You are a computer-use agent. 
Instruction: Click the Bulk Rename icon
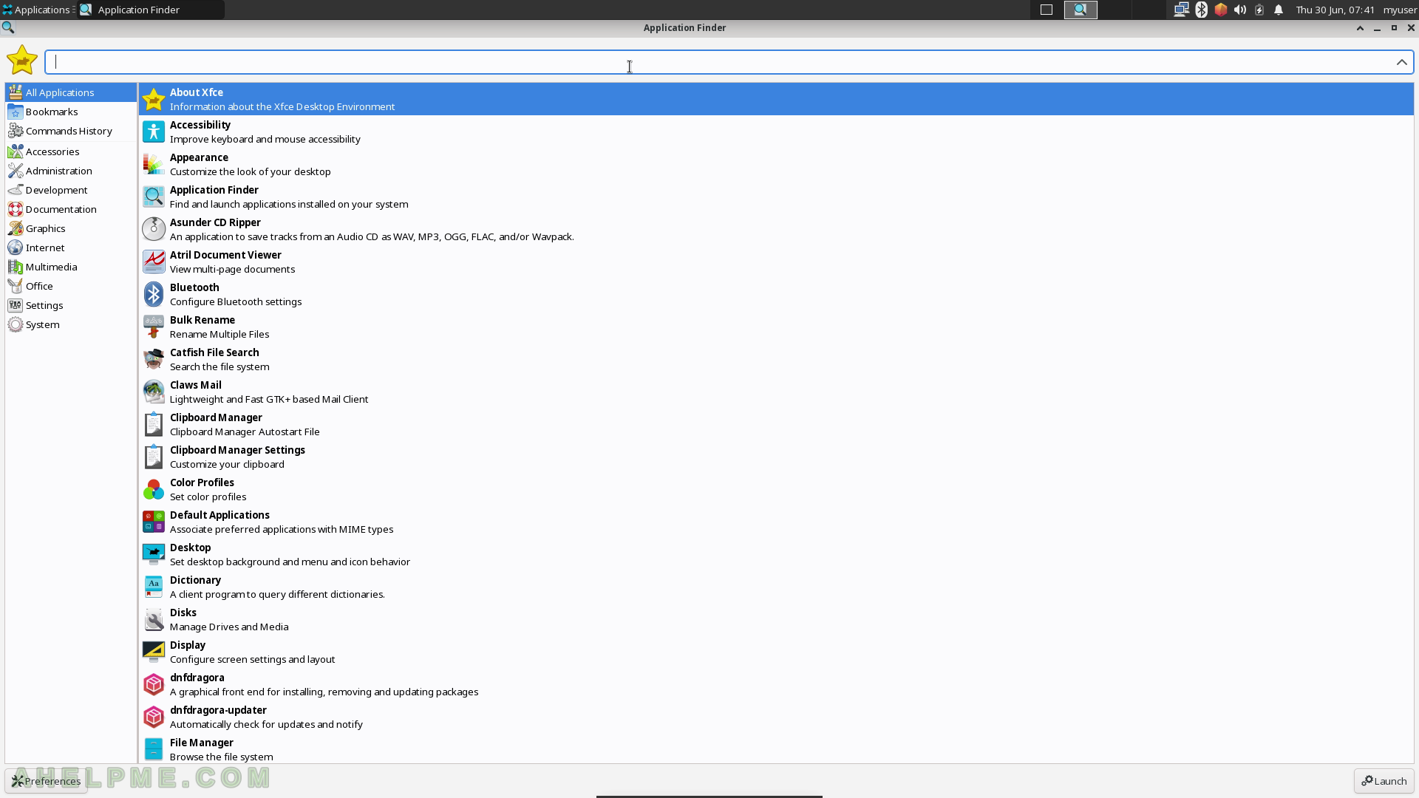pos(154,327)
